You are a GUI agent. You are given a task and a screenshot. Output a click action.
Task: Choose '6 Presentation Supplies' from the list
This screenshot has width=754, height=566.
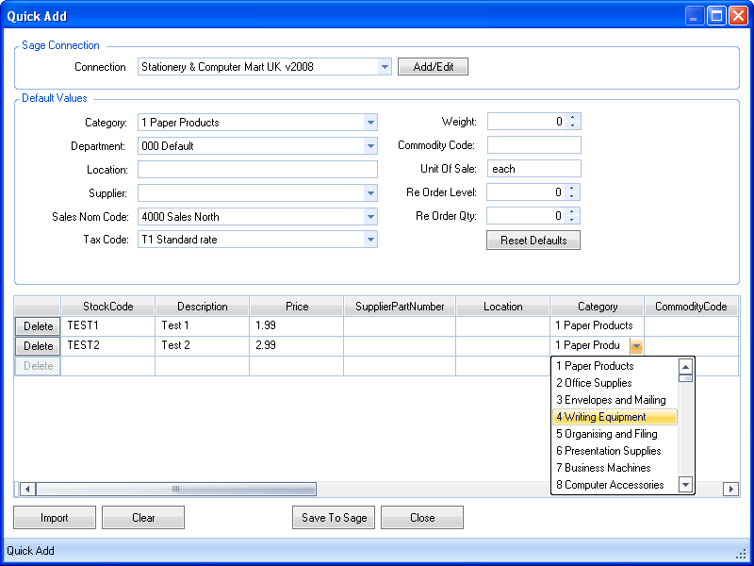pyautogui.click(x=615, y=451)
